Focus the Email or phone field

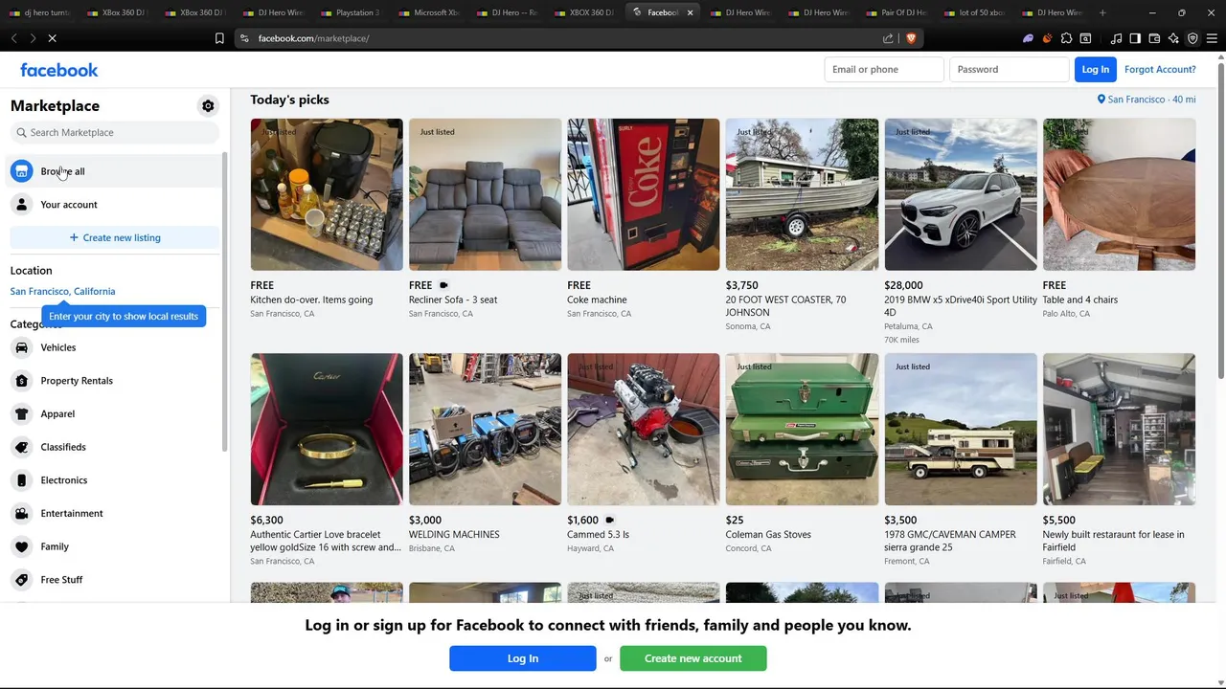884,70
